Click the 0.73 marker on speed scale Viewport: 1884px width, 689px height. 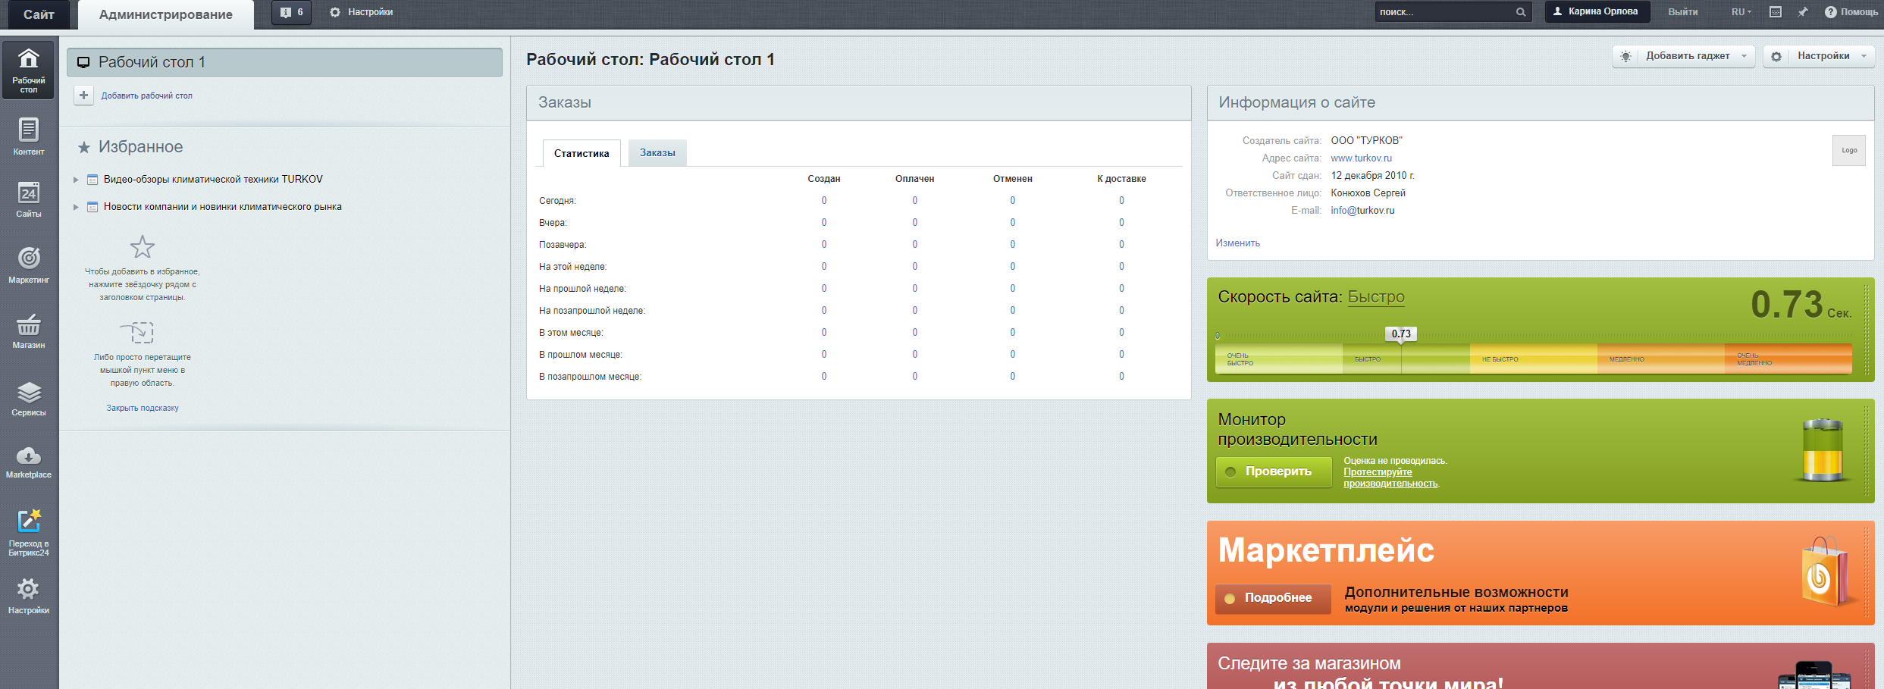(x=1400, y=334)
